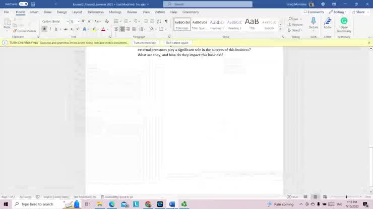Open the Editor pane

click(x=328, y=23)
